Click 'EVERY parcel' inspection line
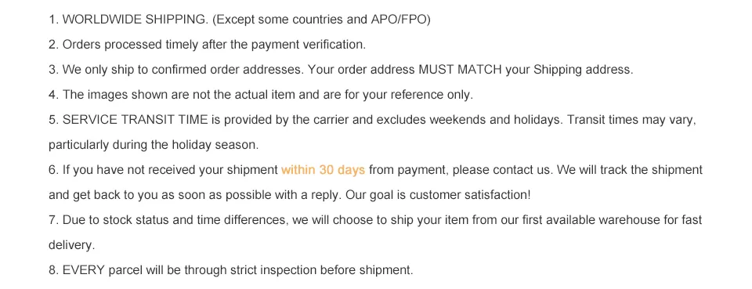 (x=230, y=270)
